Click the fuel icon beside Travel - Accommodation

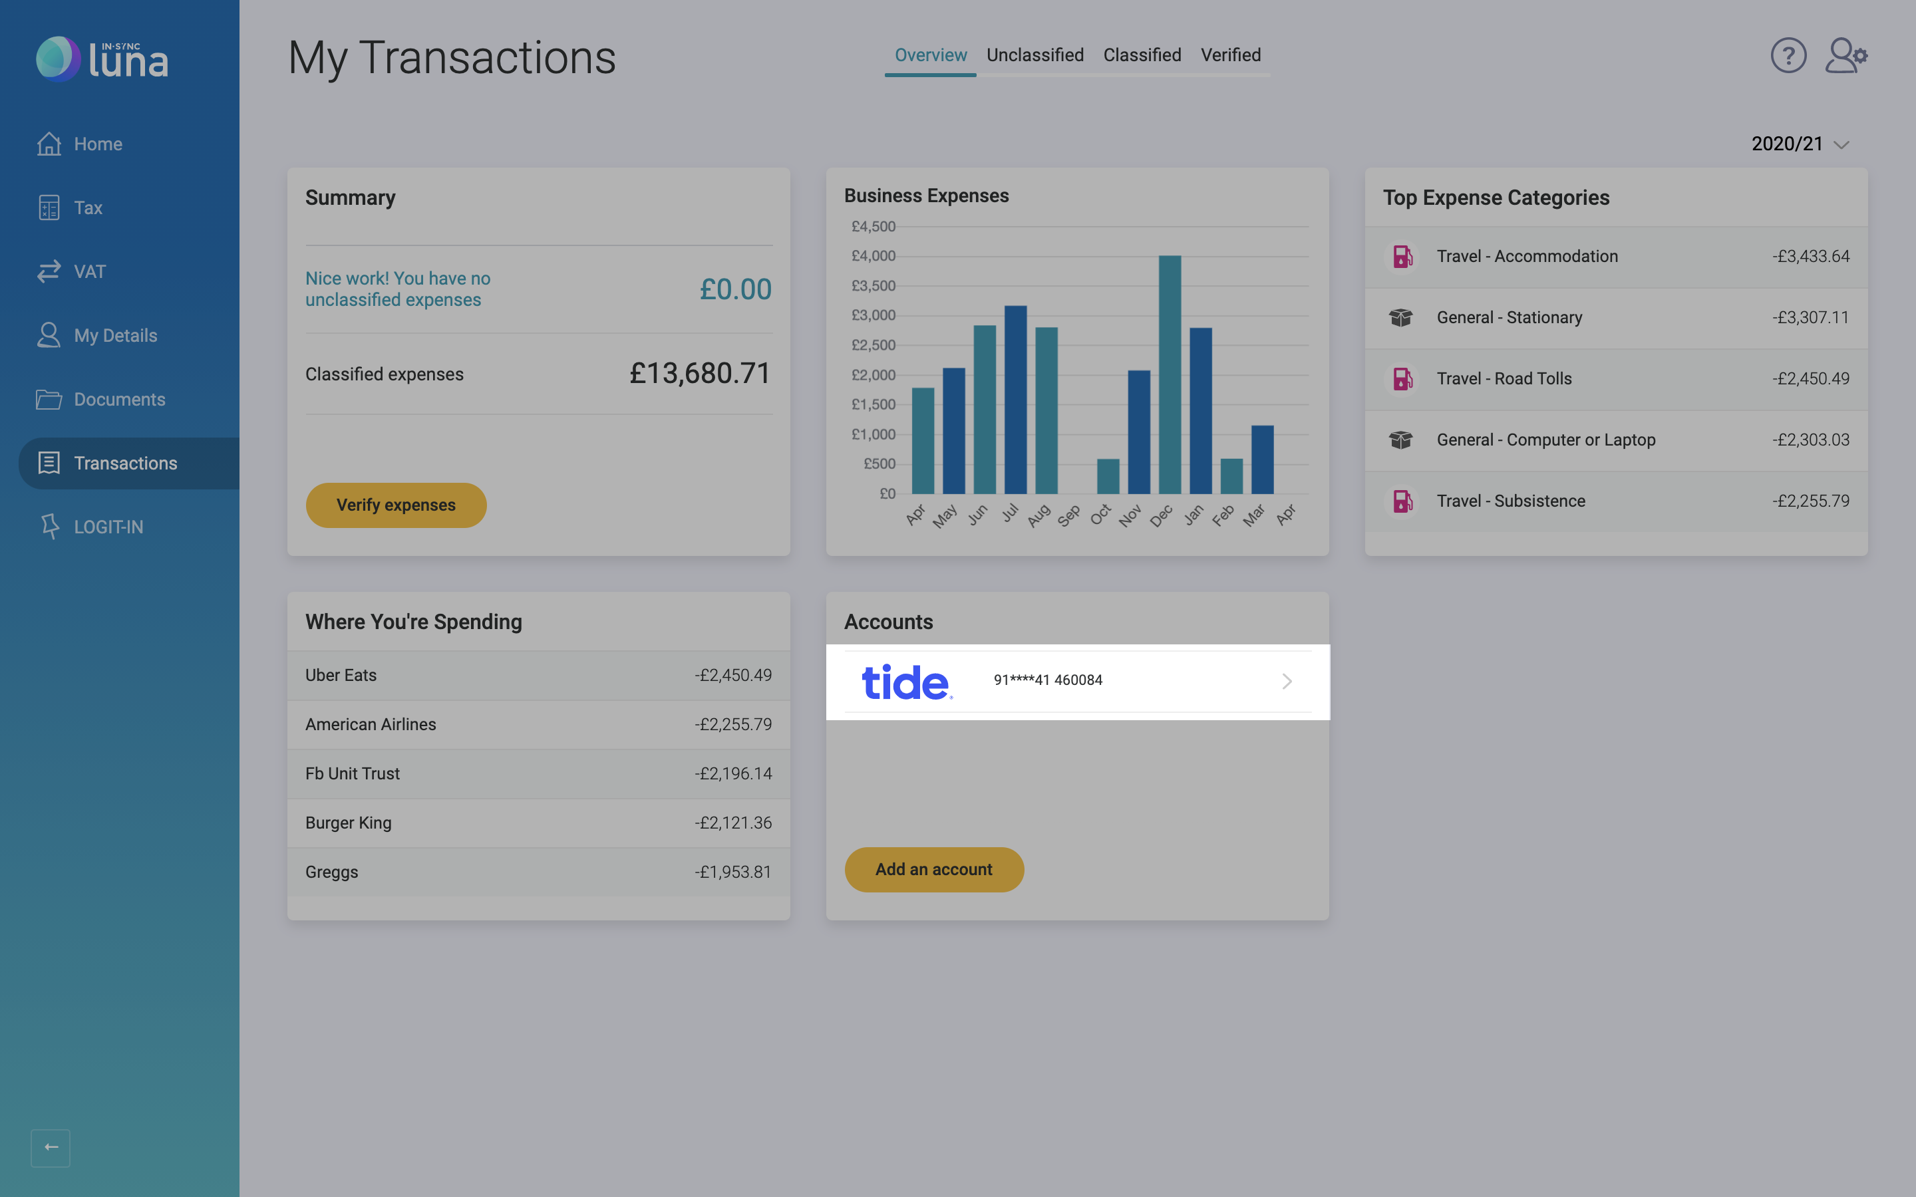pyautogui.click(x=1401, y=256)
